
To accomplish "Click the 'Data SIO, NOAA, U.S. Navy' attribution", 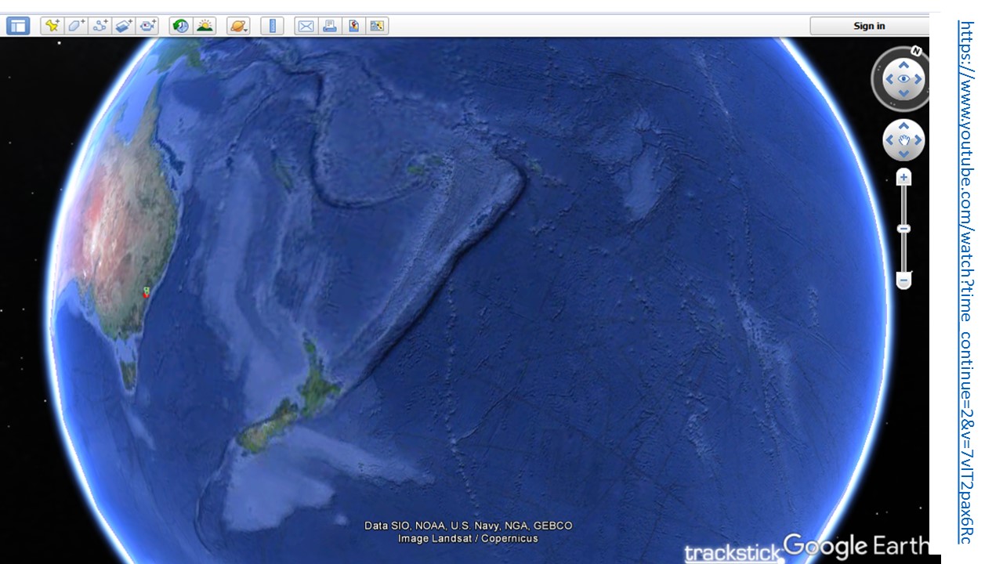I will point(469,526).
